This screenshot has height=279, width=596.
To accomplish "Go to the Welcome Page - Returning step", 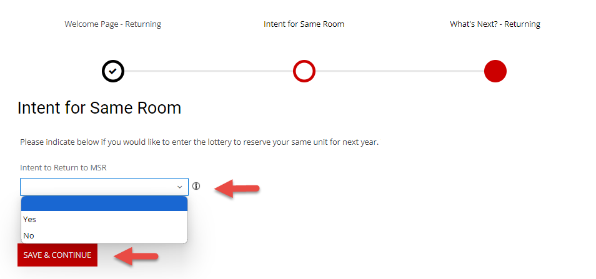I will [113, 24].
